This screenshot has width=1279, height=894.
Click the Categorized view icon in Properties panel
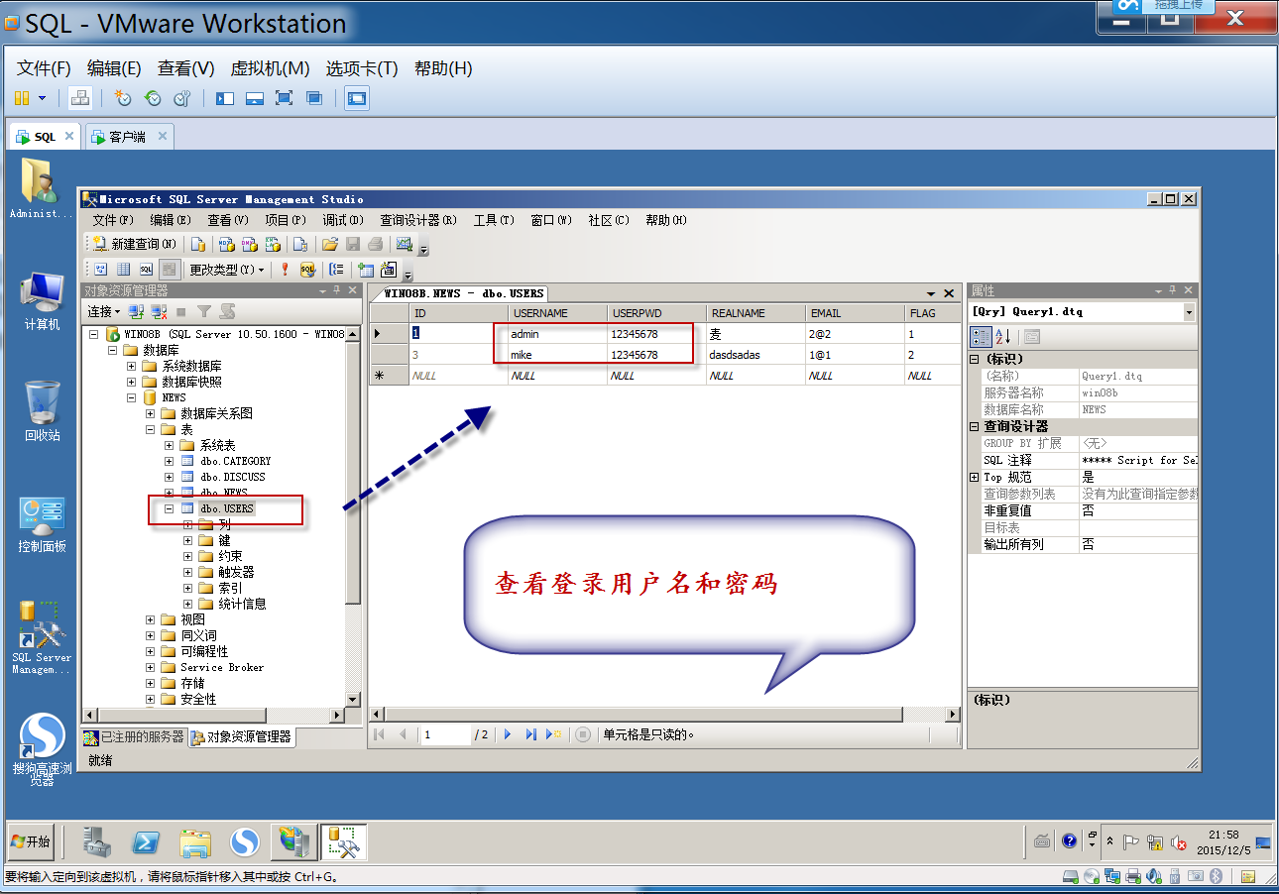coord(981,336)
